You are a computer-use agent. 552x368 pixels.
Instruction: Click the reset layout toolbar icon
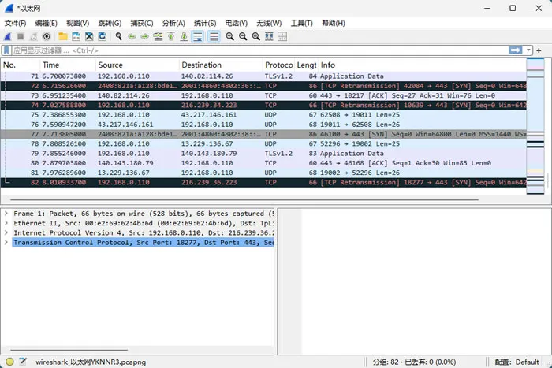(282, 36)
